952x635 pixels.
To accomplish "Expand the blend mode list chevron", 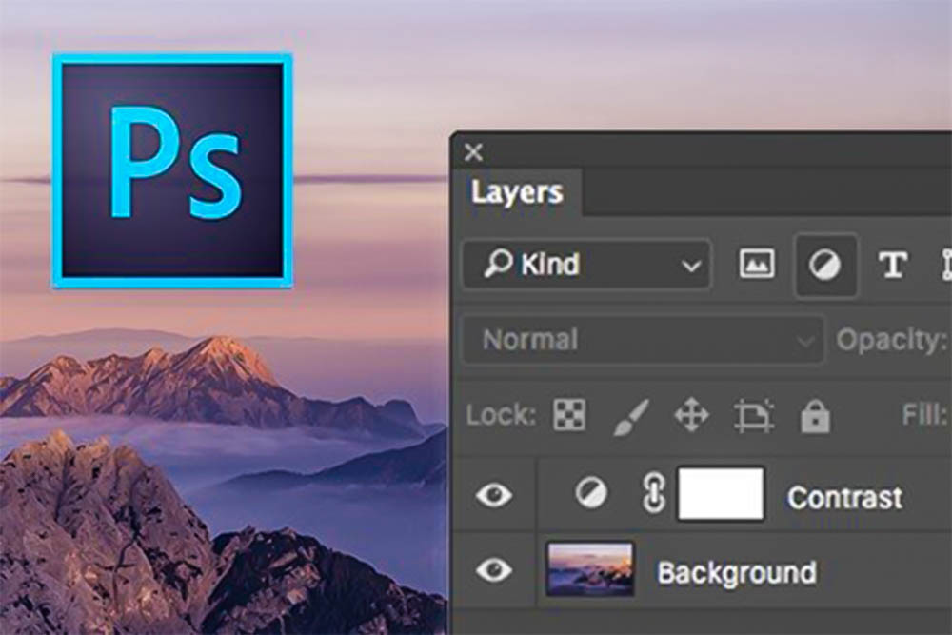I will pyautogui.click(x=803, y=340).
